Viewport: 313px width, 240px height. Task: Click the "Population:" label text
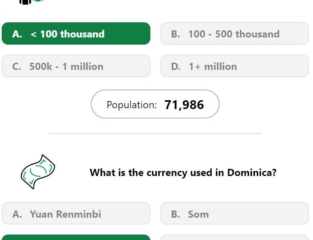point(131,105)
